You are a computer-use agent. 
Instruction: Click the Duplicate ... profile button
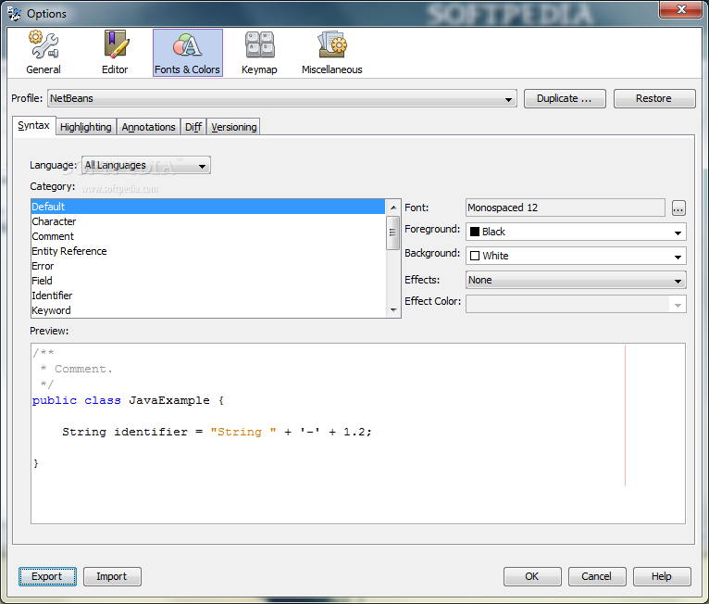tap(565, 98)
